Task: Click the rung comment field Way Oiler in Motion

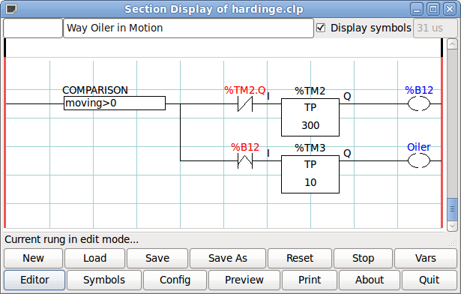Action: 188,28
